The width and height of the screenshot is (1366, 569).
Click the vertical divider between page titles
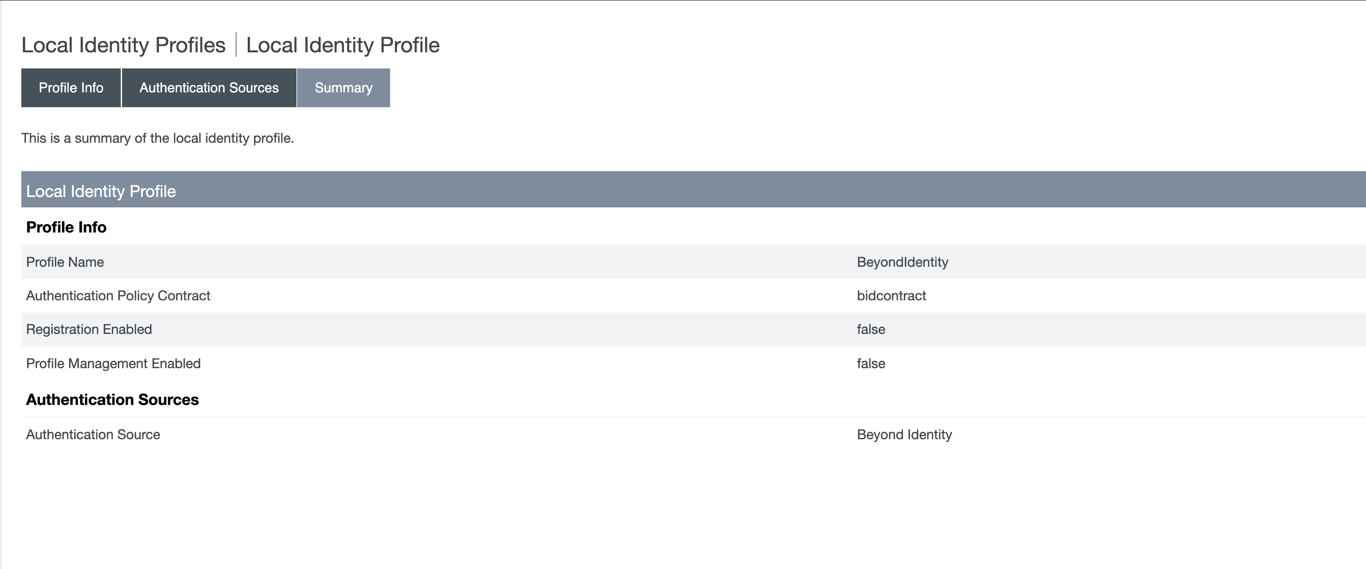point(236,45)
